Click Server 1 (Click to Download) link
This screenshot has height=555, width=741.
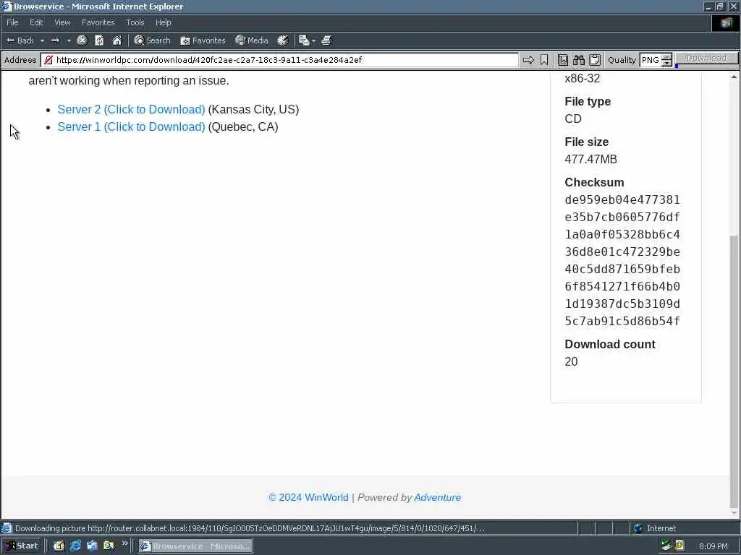[x=132, y=127]
